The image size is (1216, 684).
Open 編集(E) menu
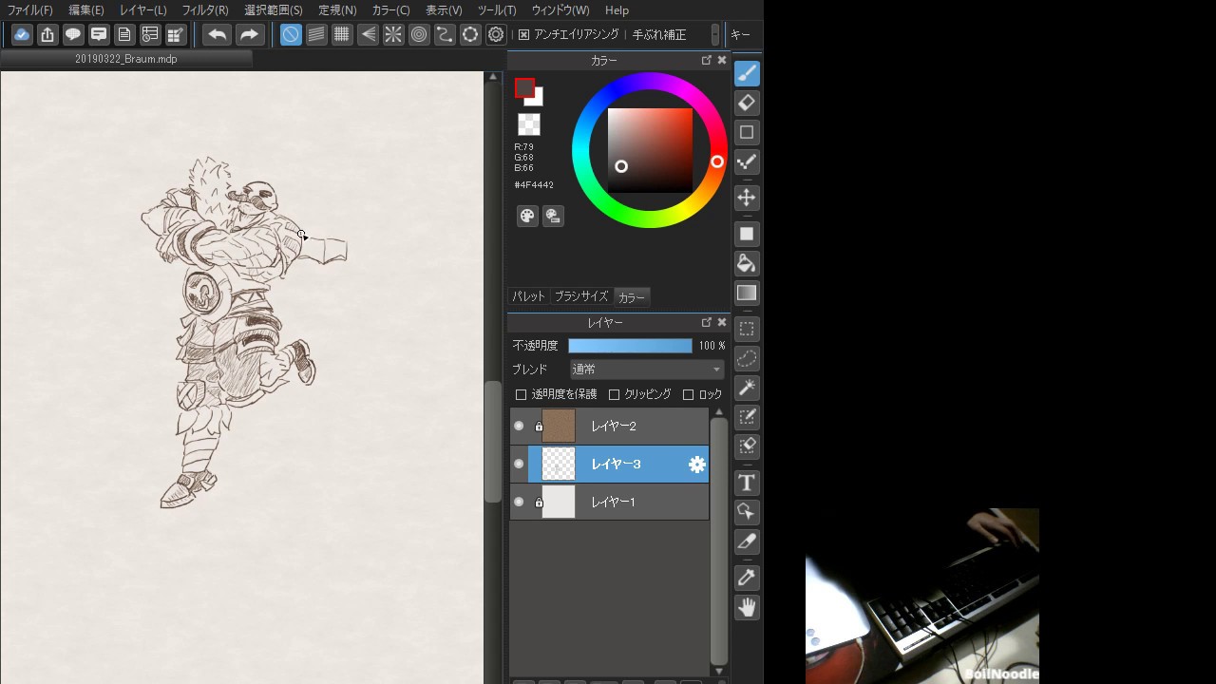pos(86,9)
